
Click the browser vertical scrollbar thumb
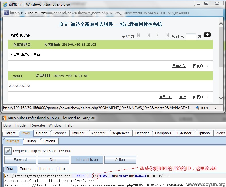click(221, 47)
